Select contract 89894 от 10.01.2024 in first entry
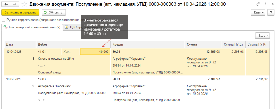This screenshot has height=109, width=275. click(x=148, y=66)
